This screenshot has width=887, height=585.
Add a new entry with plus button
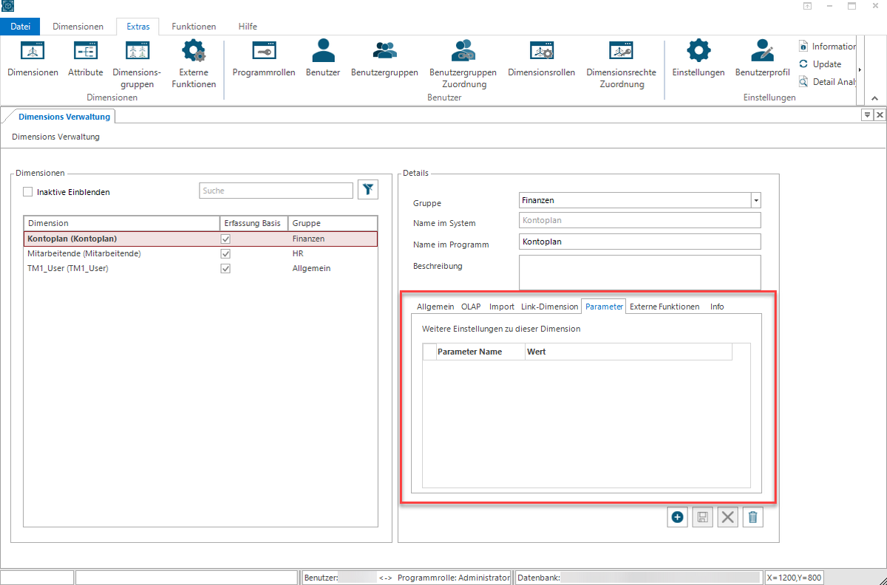[677, 517]
